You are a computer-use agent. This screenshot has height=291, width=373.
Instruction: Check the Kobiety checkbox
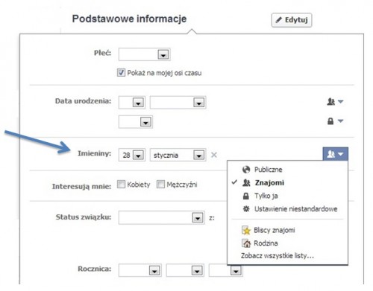click(121, 185)
